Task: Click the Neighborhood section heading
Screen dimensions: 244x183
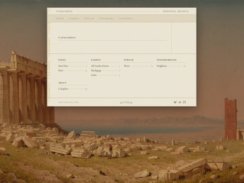Action: 166,60
